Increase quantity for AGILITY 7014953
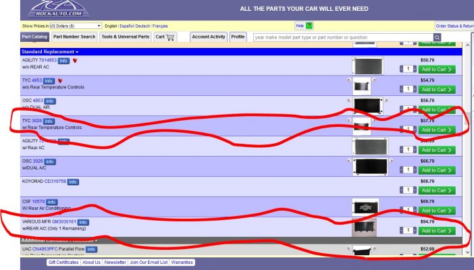 tap(415, 70)
